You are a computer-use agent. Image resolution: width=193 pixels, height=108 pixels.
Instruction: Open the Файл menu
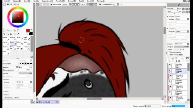click(x=7, y=1)
